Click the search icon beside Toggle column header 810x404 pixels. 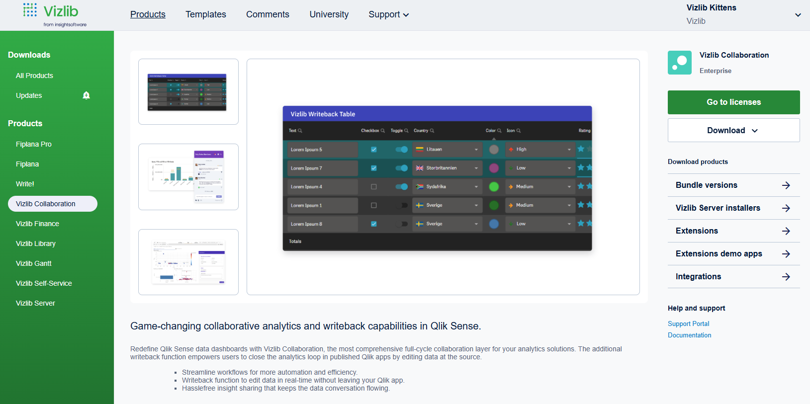pyautogui.click(x=406, y=131)
